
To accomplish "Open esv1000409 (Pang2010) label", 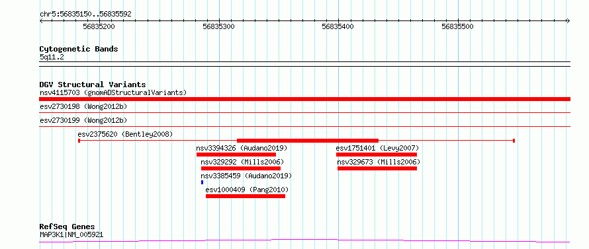I will pos(247,190).
